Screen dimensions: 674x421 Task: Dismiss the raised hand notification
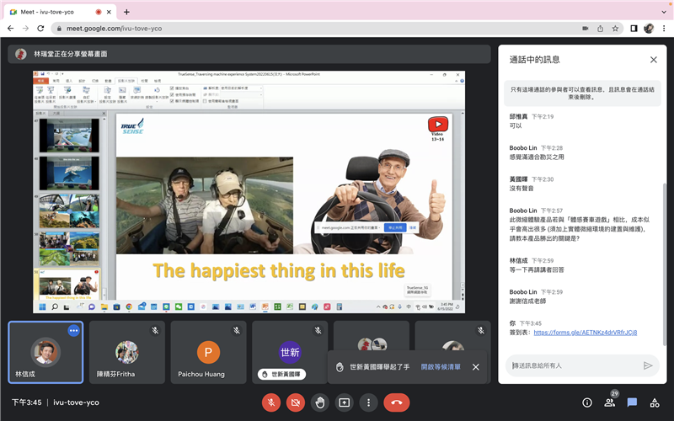476,367
